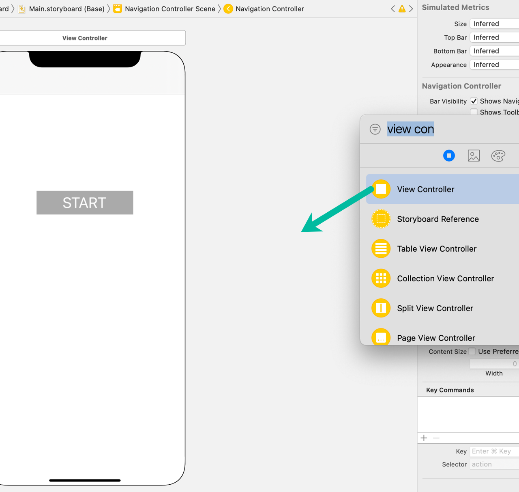The height and width of the screenshot is (492, 519).
Task: Select Collection View Controller text row
Action: [446, 278]
